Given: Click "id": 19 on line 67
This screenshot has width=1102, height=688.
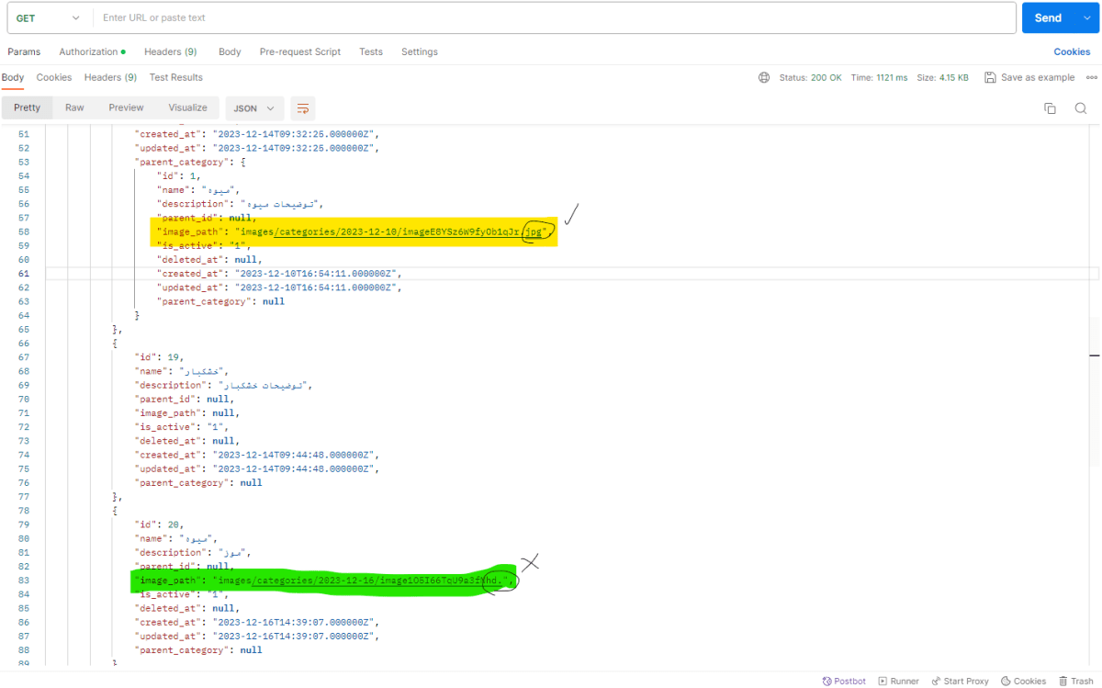Looking at the screenshot, I should point(160,357).
